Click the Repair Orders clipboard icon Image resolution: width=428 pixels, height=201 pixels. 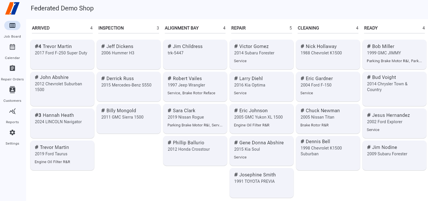(x=12, y=68)
